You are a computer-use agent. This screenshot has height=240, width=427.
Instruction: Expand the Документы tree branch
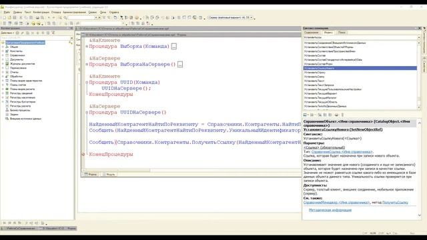coord(3,59)
